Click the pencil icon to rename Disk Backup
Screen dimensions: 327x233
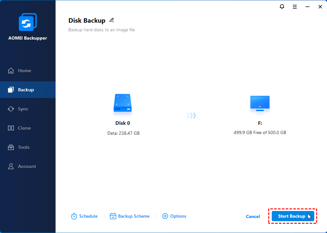[x=111, y=20]
